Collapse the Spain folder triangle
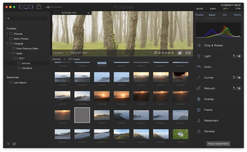Image resolution: width=247 pixels, height=152 pixels. [10, 53]
